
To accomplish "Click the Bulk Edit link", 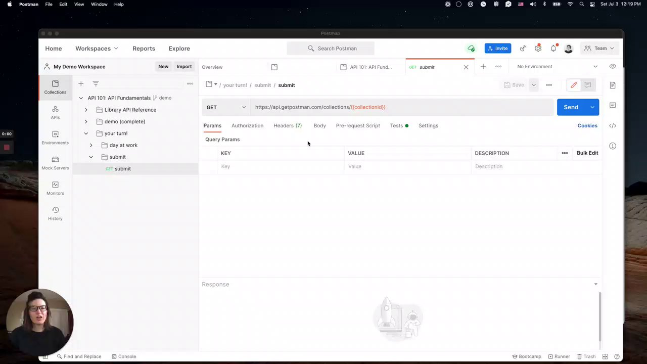I will 587,153.
